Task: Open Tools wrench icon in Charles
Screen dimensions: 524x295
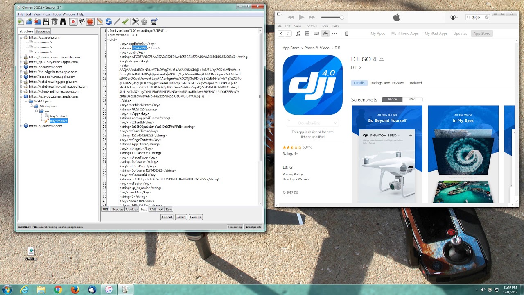Action: coord(136,22)
